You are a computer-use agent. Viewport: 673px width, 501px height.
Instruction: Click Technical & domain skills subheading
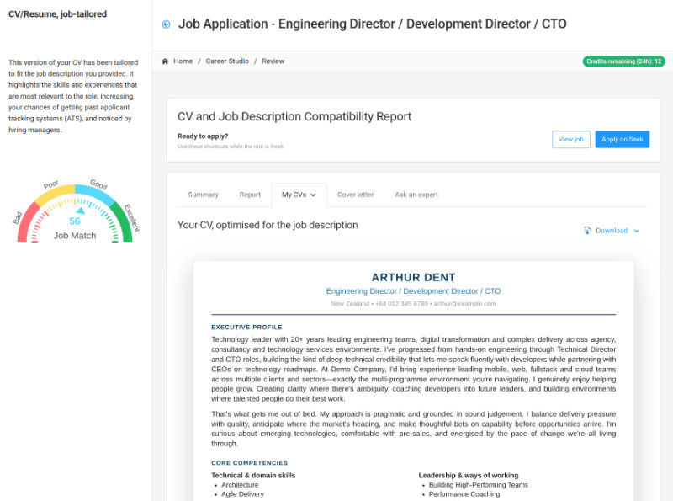tap(253, 475)
